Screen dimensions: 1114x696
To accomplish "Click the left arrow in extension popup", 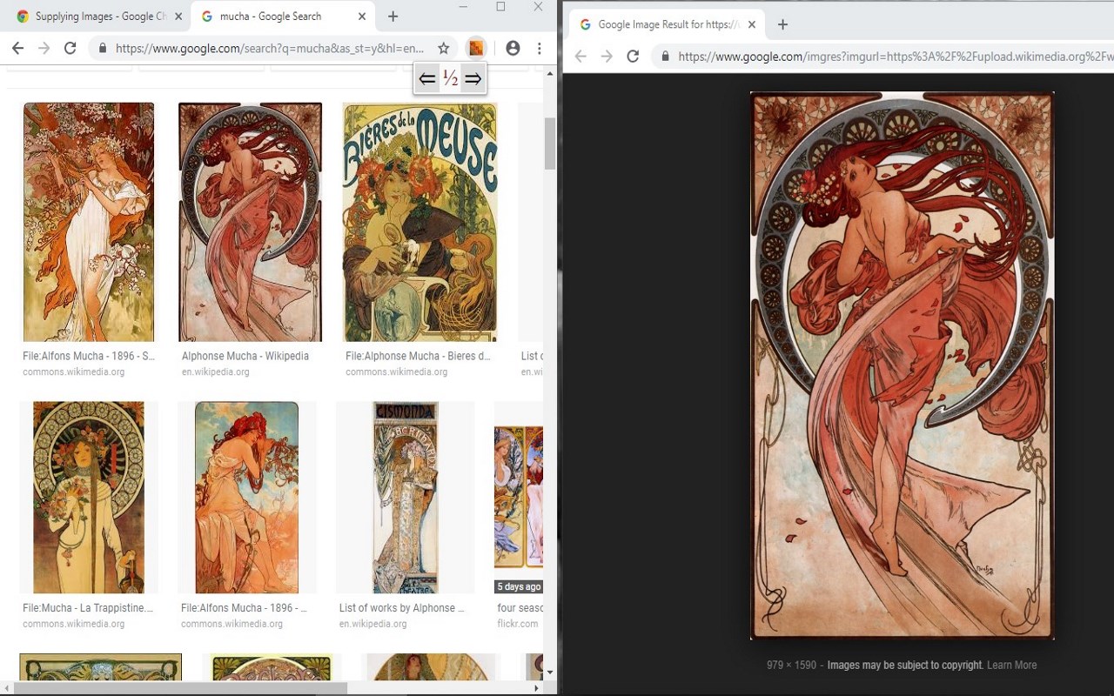I will coord(426,79).
